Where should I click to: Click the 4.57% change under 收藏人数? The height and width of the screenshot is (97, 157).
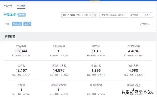point(103,75)
